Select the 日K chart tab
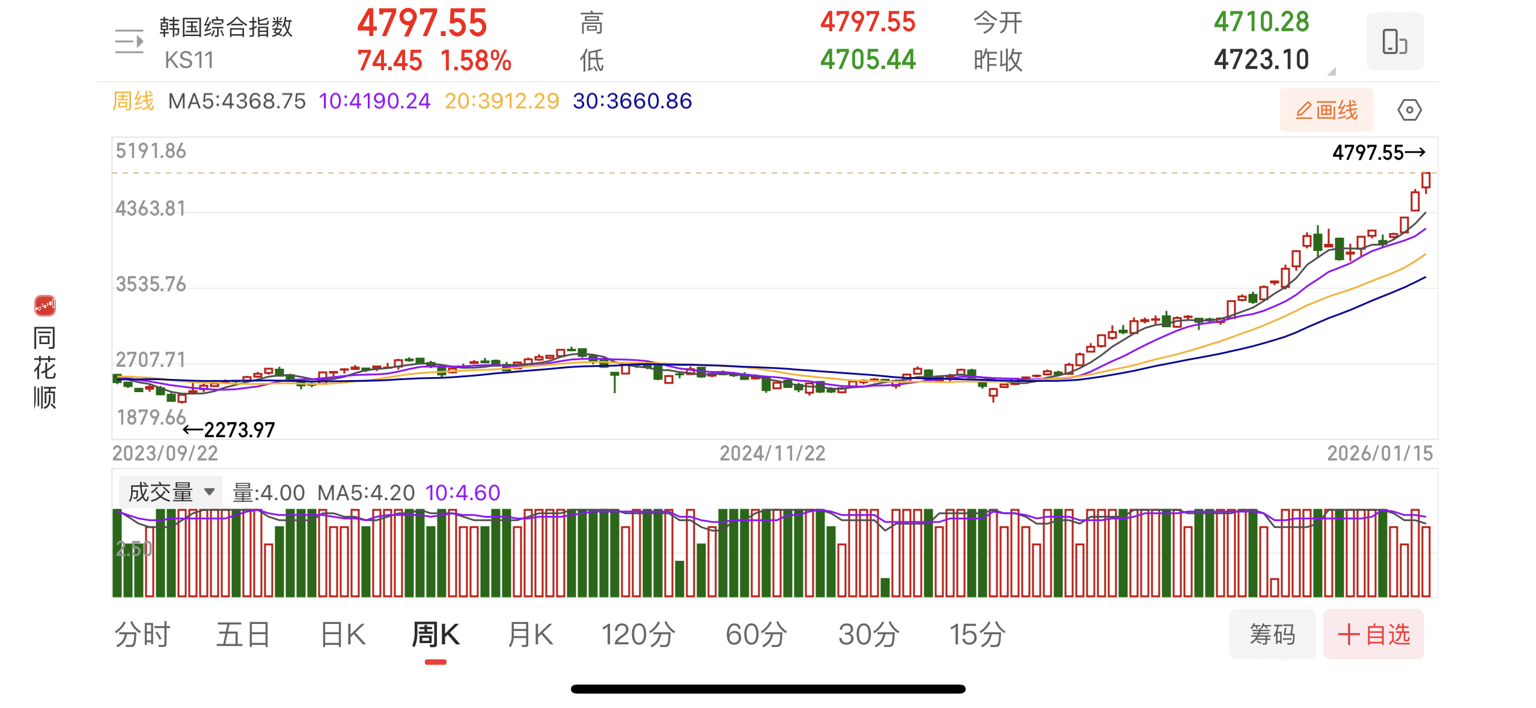This screenshot has width=1536, height=708. (343, 634)
